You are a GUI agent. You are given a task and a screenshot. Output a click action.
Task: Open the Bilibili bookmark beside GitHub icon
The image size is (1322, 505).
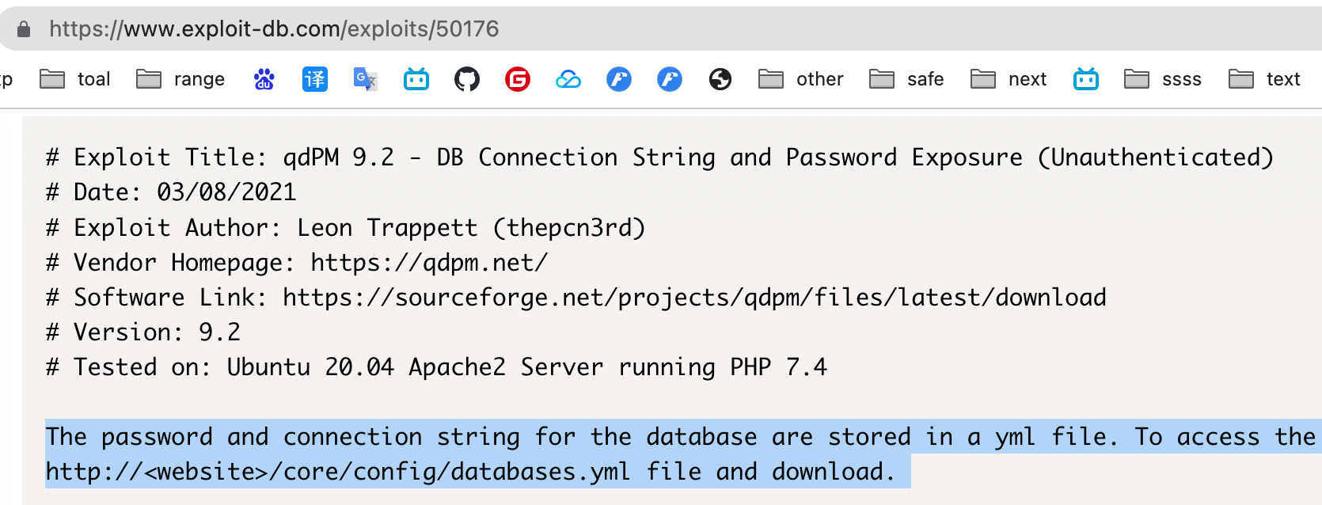point(416,79)
